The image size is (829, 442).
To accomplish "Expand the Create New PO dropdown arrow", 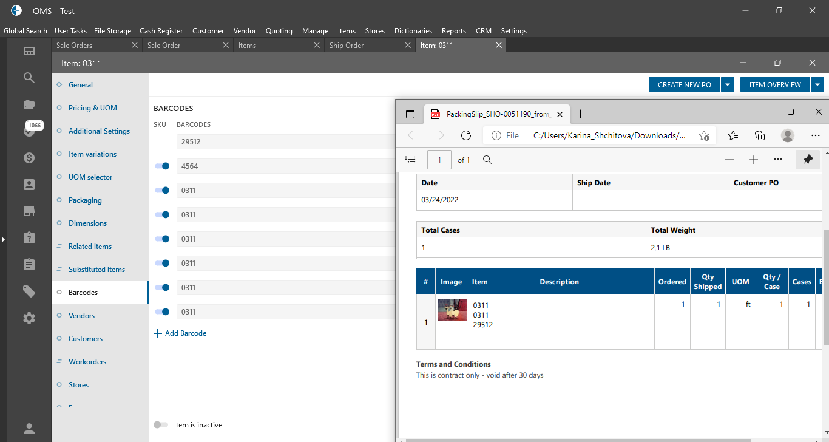I will pyautogui.click(x=728, y=85).
